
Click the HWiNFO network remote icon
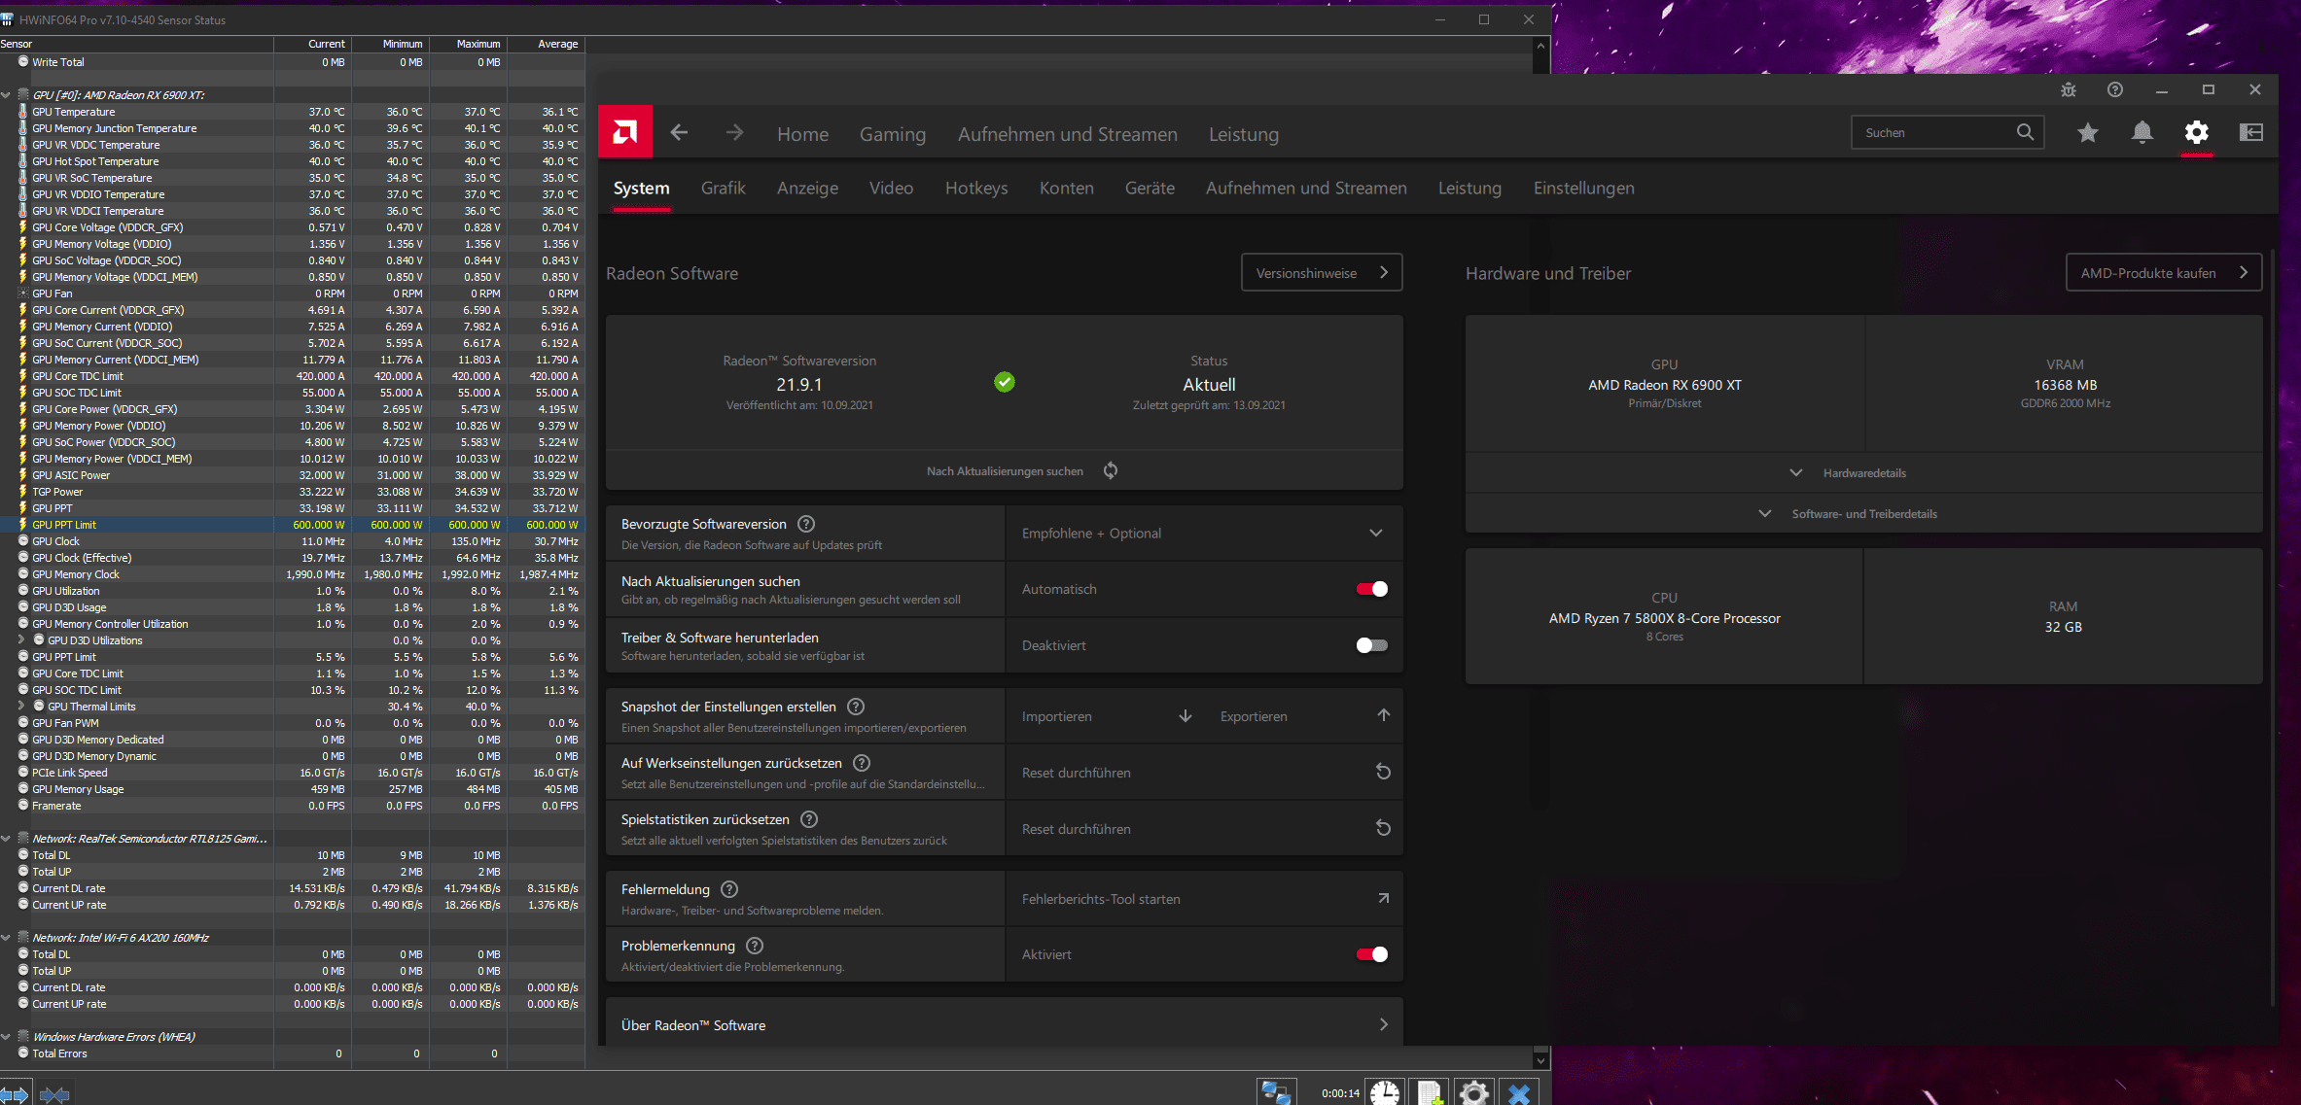[1275, 1092]
